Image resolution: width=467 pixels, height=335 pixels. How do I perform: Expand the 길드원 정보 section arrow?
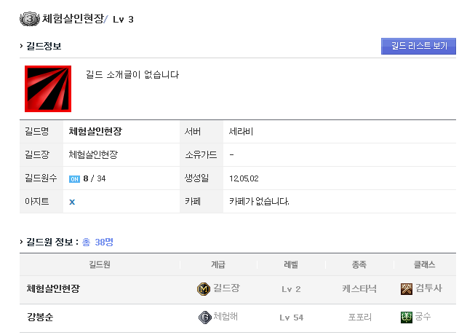21,242
